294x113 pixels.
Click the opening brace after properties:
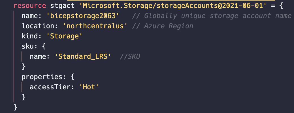coord(73,77)
